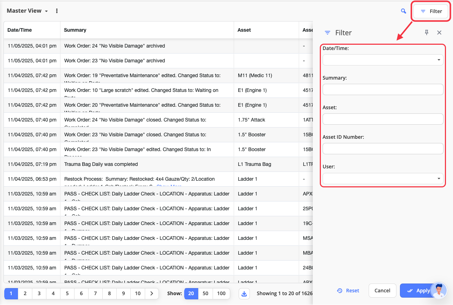
Task: Go to page 9
Action: (123, 293)
